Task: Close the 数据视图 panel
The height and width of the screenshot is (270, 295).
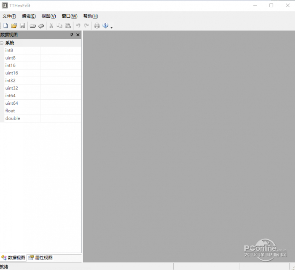Action: (78, 35)
